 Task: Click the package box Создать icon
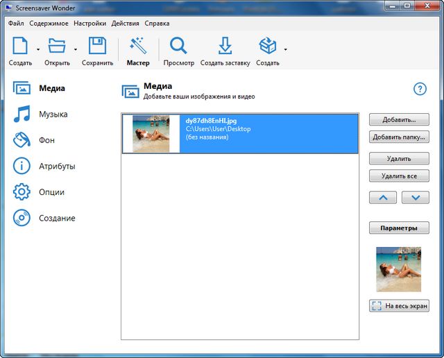coord(267,46)
